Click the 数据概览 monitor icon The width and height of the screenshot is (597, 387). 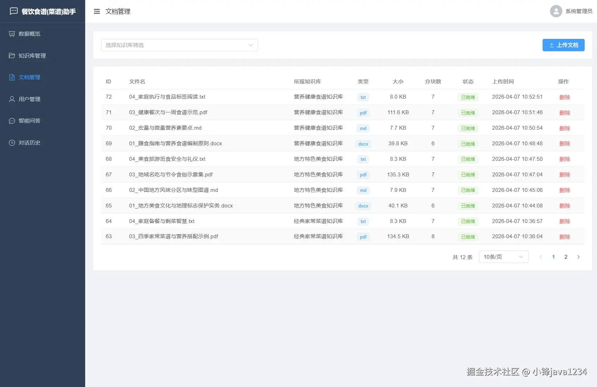[x=12, y=34]
